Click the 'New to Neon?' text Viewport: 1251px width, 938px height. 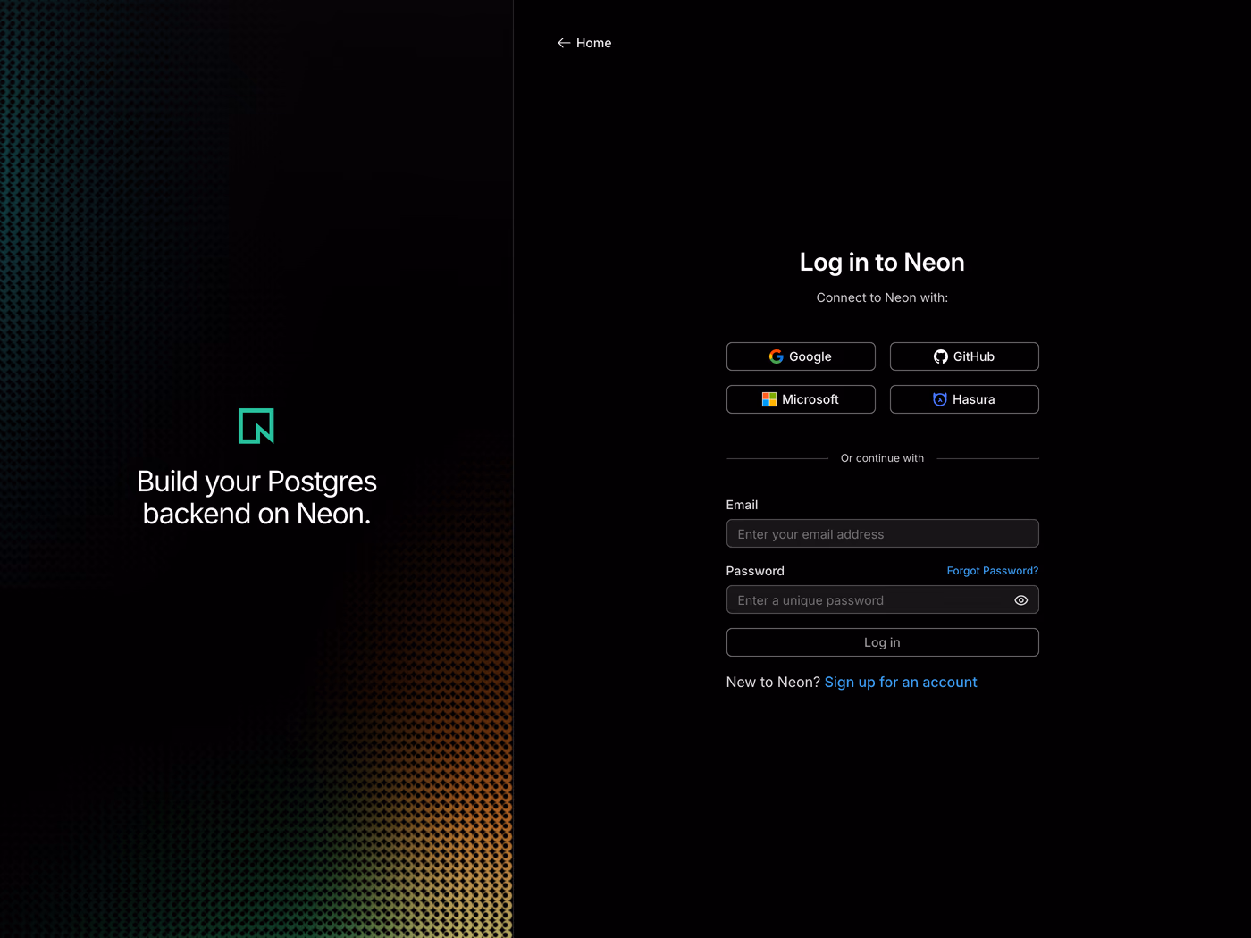point(773,683)
